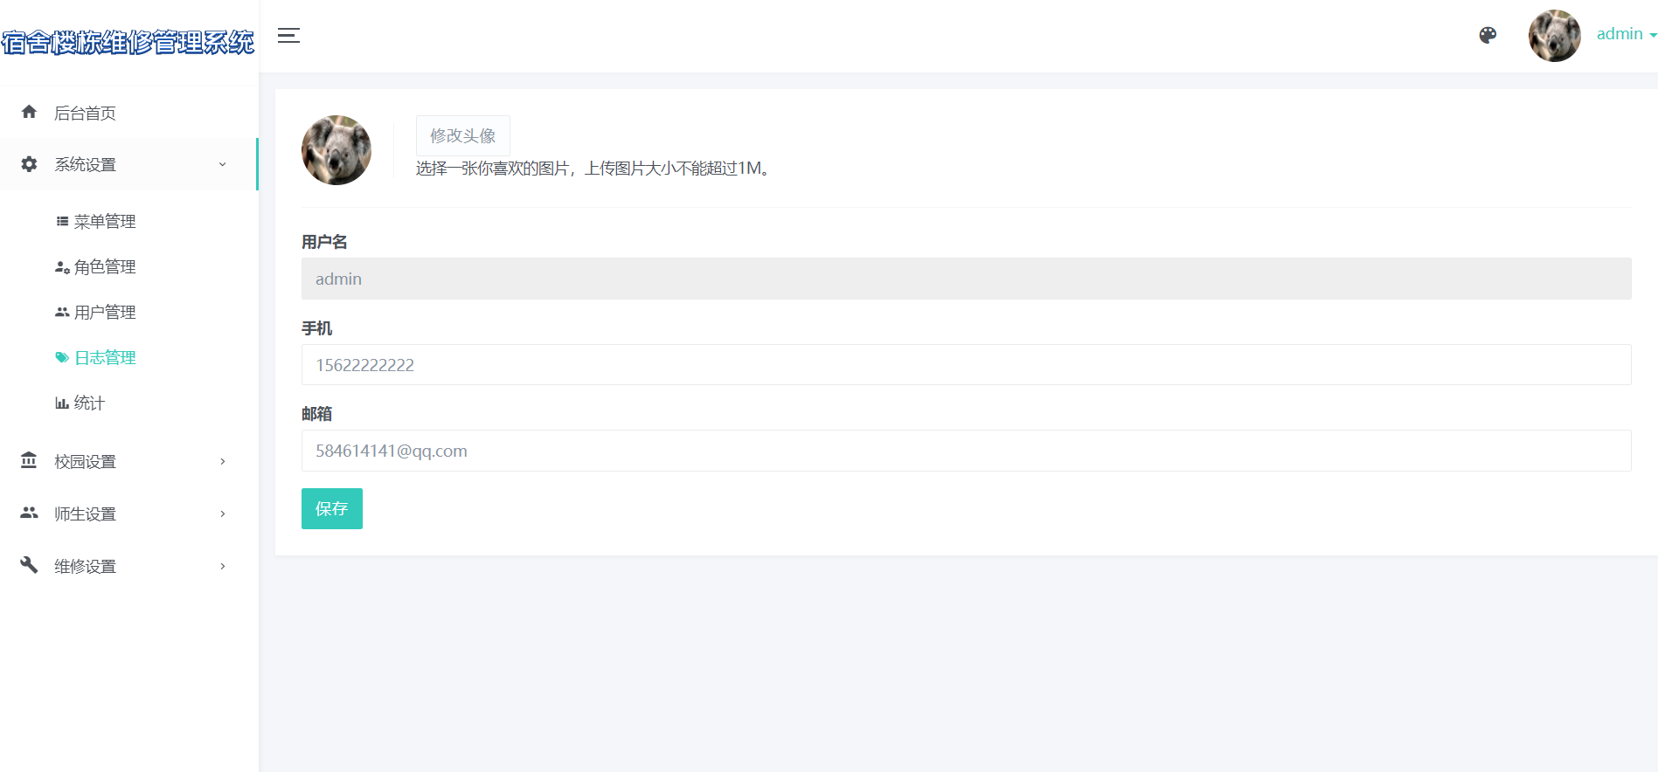Screen dimensions: 1658x772
Task: Click the koala avatar in top bar
Action: [1554, 36]
